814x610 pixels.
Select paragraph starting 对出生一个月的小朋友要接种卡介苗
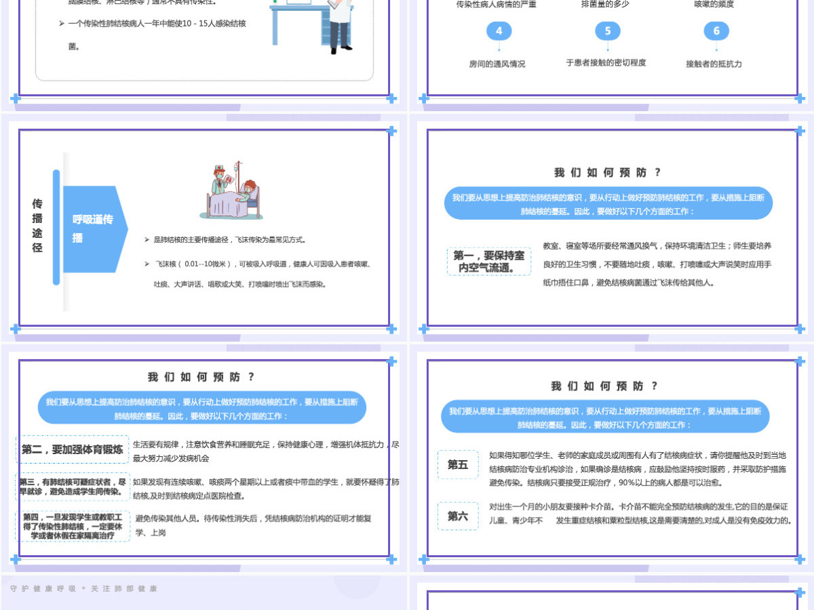click(x=640, y=514)
